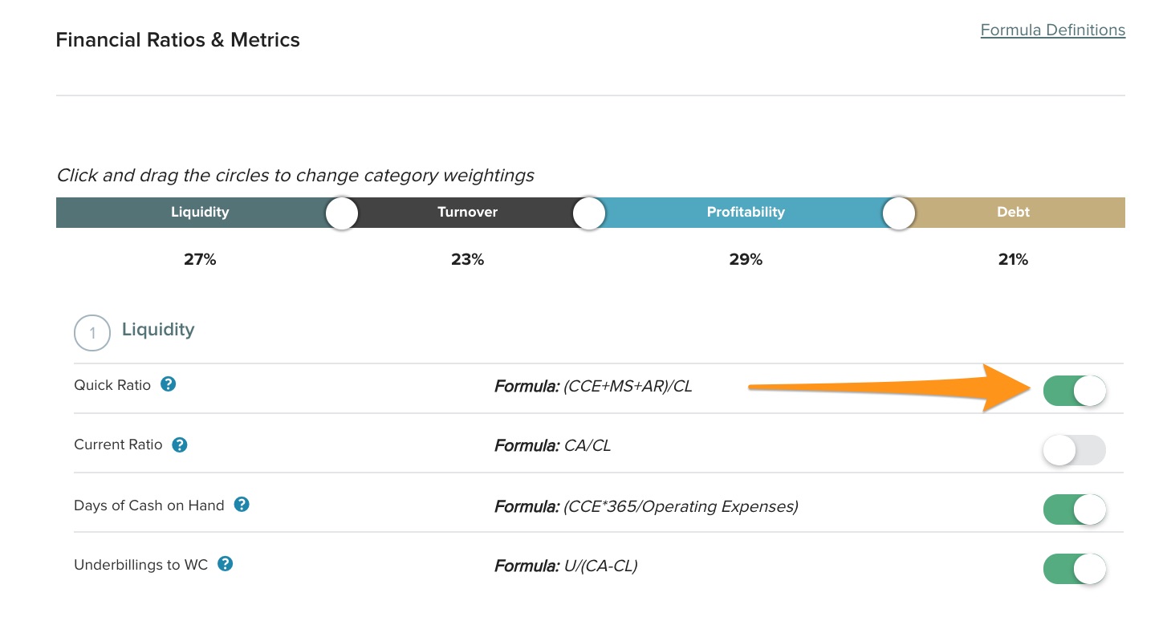Click the Quick Ratio help icon

tap(169, 384)
